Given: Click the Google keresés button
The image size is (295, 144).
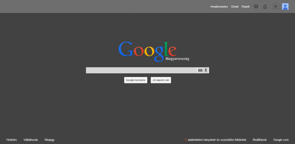Looking at the screenshot, I should tap(136, 80).
